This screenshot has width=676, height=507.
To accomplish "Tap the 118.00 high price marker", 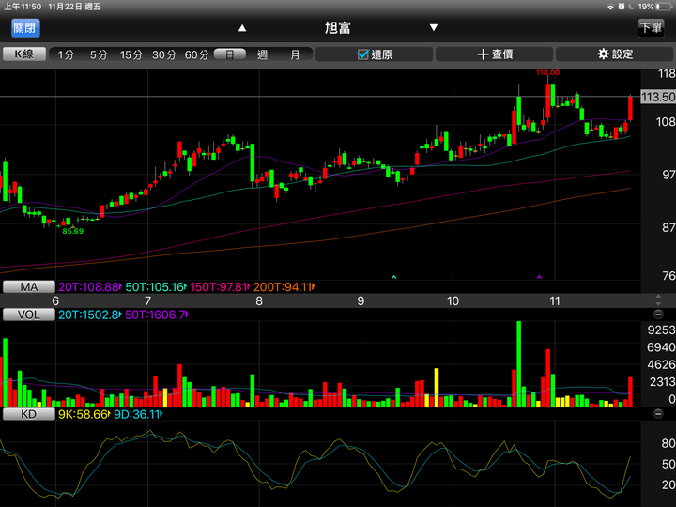I will (547, 72).
